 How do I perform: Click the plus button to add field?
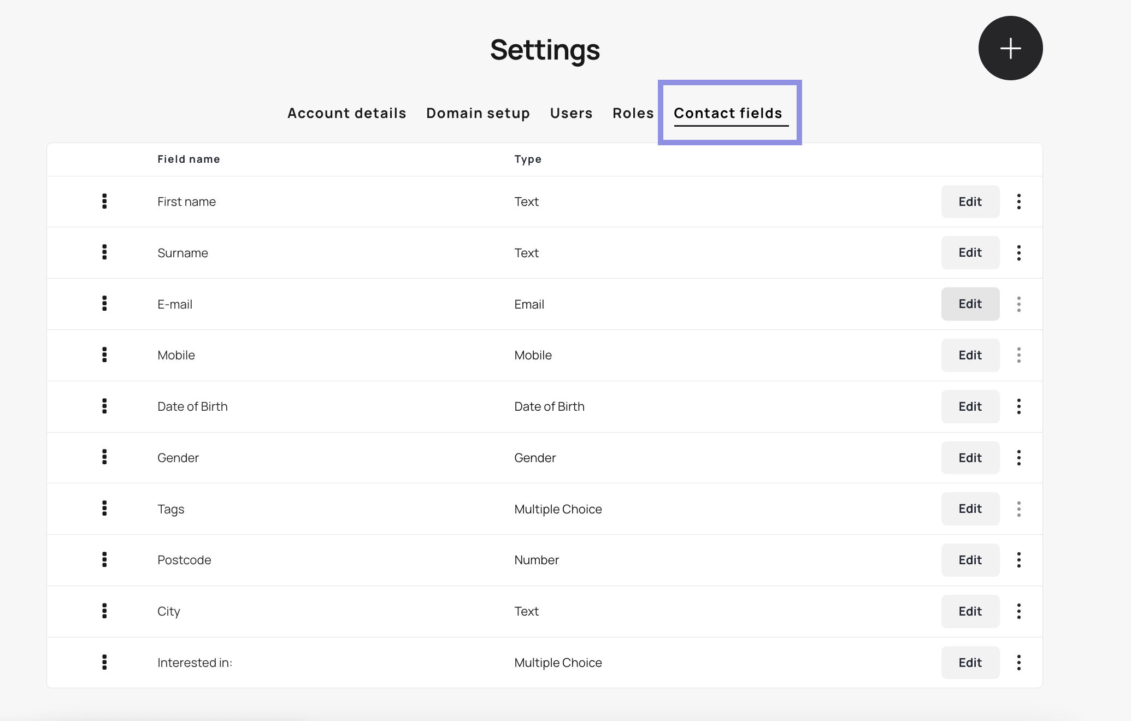(x=1010, y=48)
